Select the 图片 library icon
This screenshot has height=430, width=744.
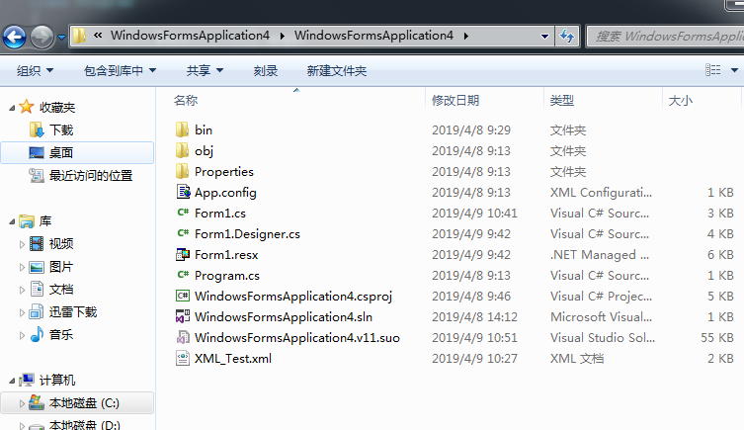pos(37,267)
